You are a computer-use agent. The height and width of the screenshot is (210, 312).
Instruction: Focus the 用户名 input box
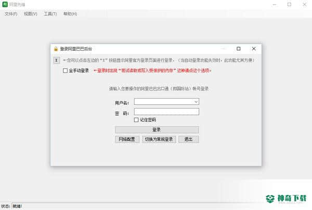166,102
